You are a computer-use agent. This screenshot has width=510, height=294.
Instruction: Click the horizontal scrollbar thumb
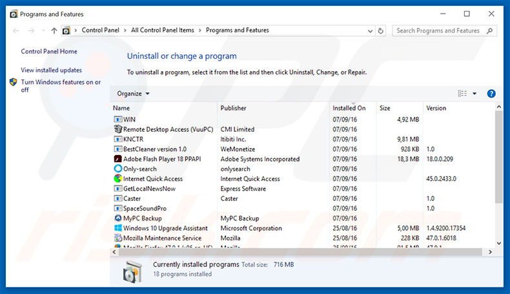pyautogui.click(x=300, y=252)
